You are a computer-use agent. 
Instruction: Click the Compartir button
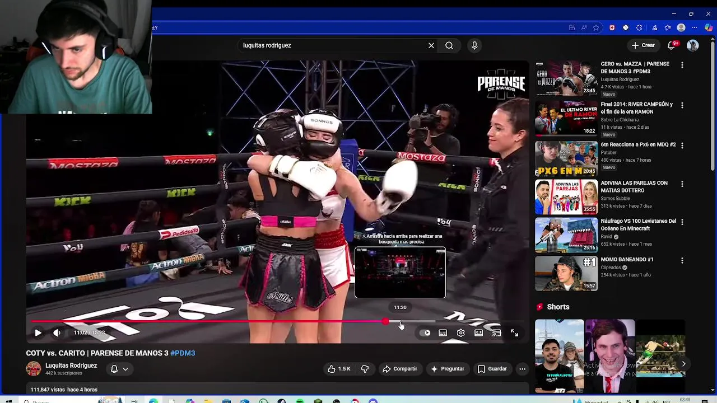click(400, 369)
